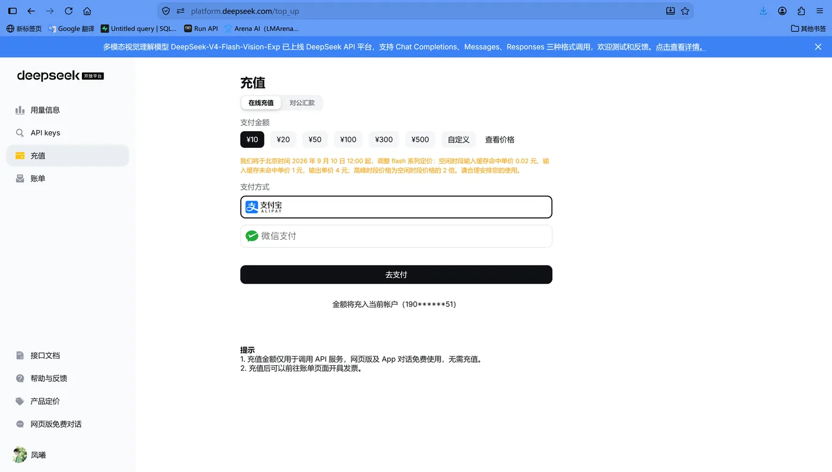The image size is (832, 472).
Task: Open 网页版免费对话 in the sidebar
Action: point(67,424)
